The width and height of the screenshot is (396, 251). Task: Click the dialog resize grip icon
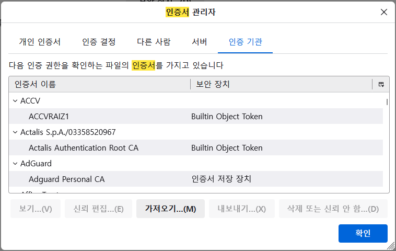coord(391,246)
